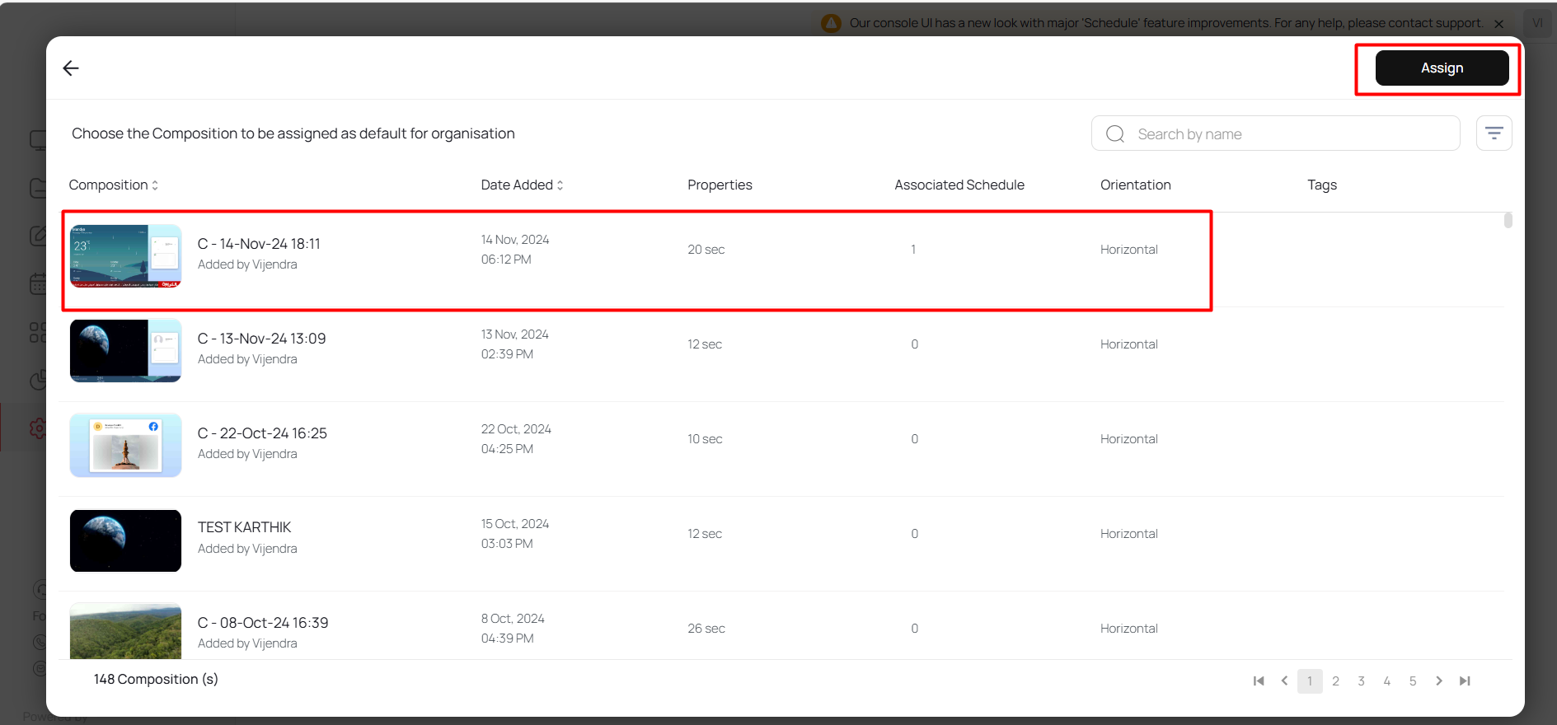Jump to the last page icon
This screenshot has height=725, width=1557.
(1465, 681)
